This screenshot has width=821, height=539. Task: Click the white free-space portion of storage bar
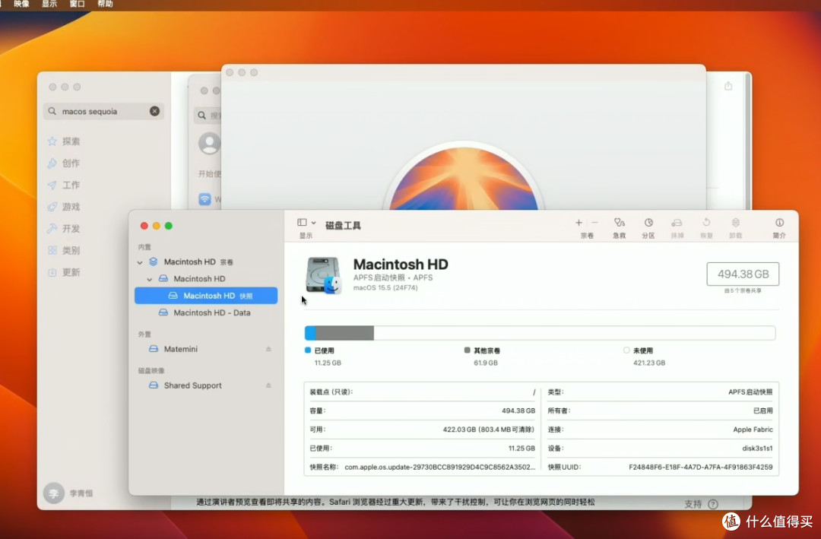(575, 333)
